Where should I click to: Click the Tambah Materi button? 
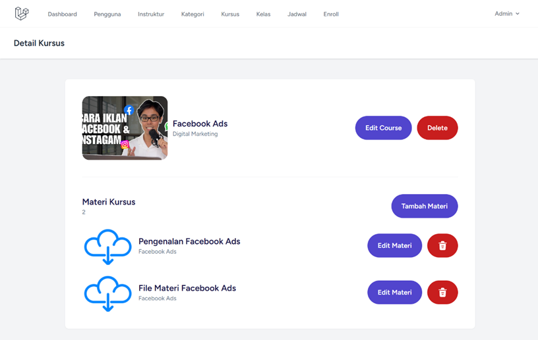tap(425, 206)
